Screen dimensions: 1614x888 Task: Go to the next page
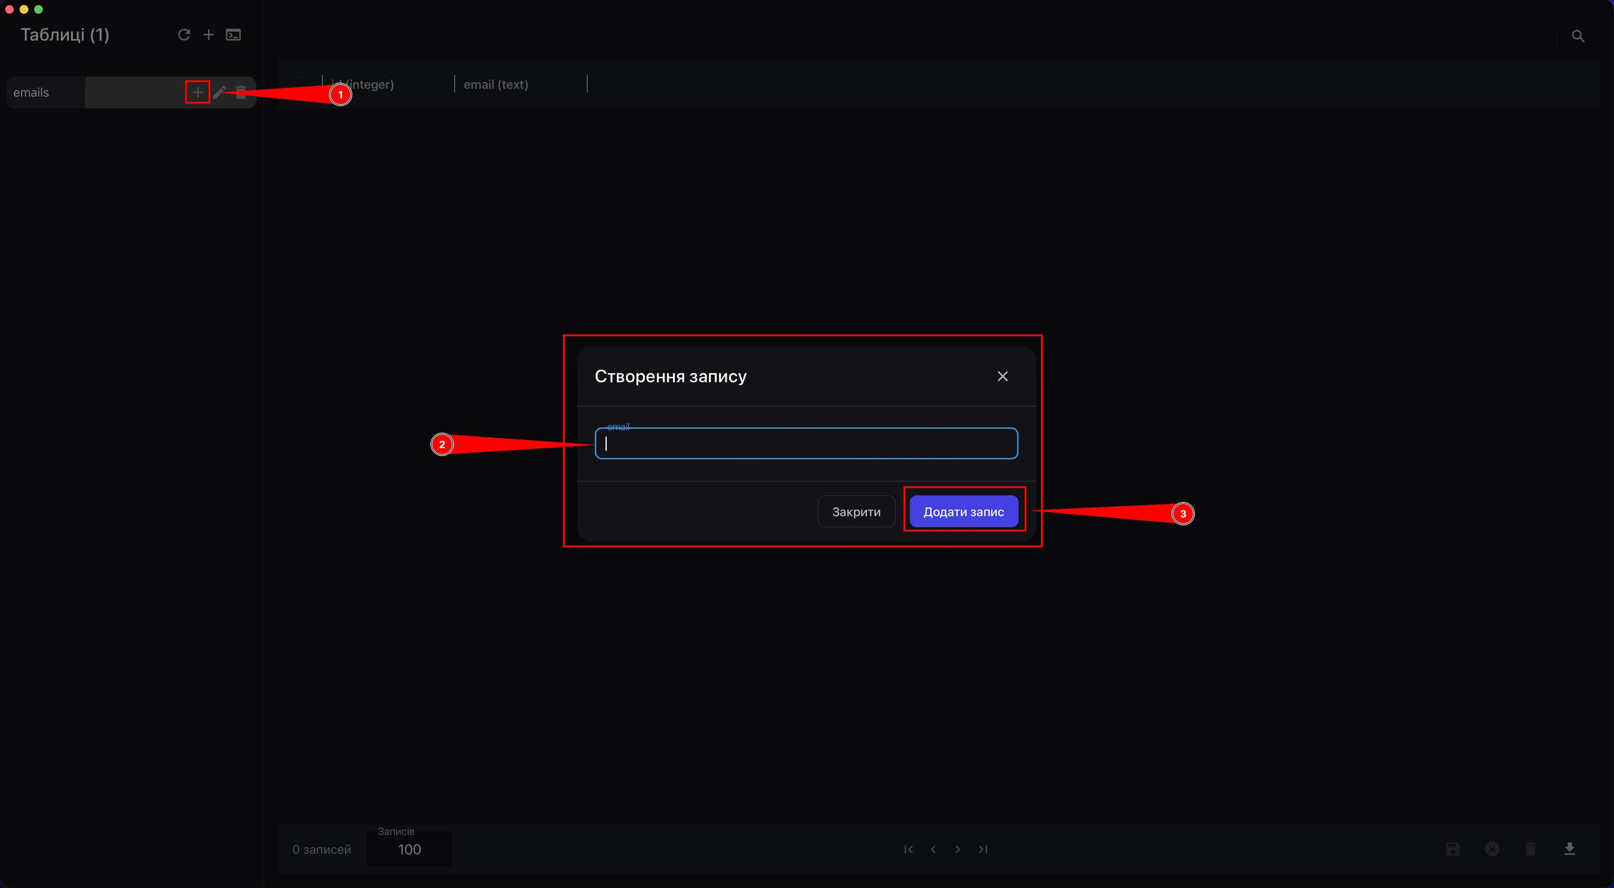[x=957, y=849]
